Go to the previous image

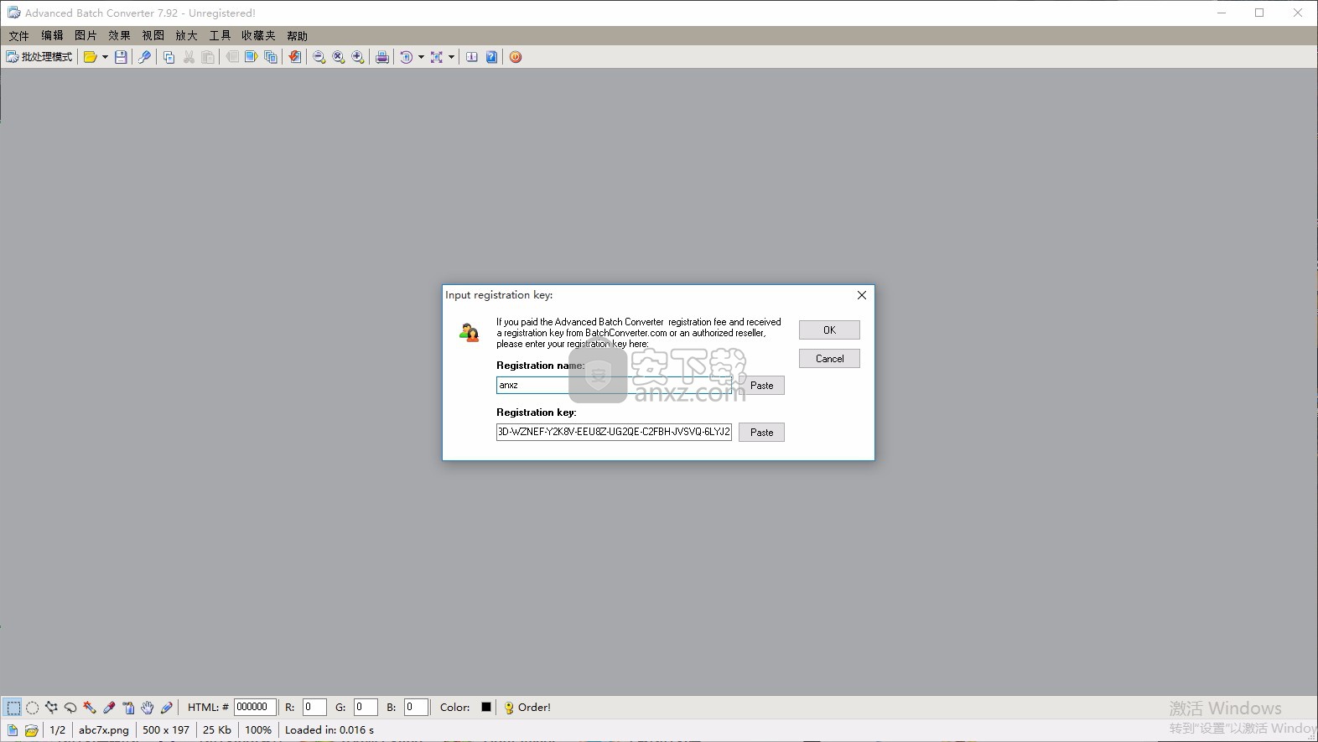[x=231, y=57]
